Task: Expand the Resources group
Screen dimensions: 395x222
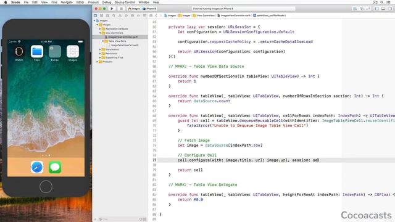Action: (x=100, y=54)
